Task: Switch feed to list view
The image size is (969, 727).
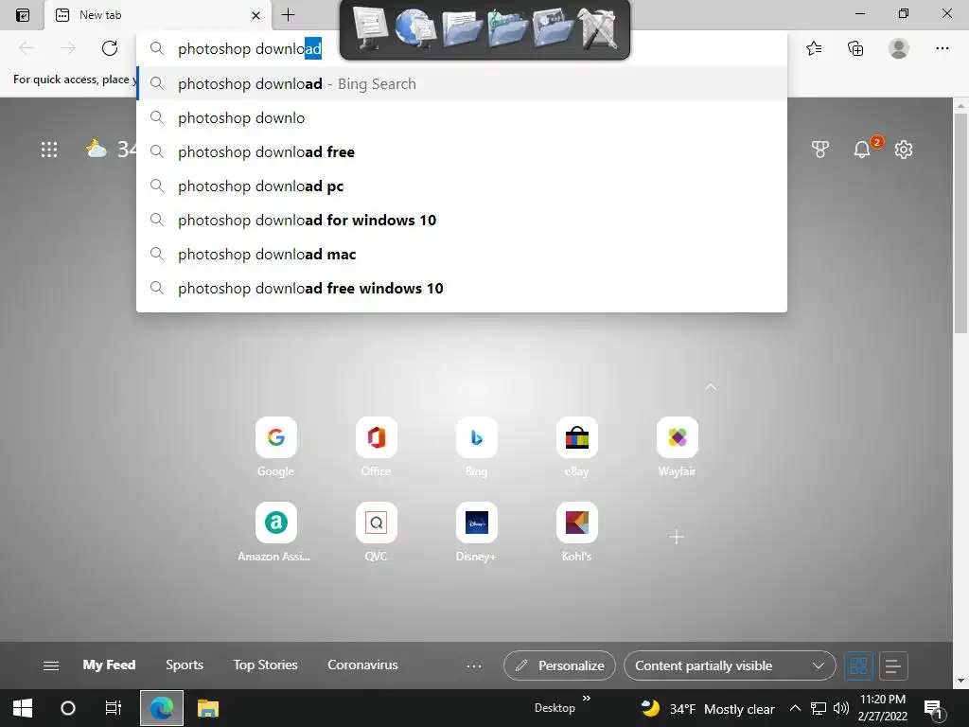Action: pyautogui.click(x=893, y=665)
